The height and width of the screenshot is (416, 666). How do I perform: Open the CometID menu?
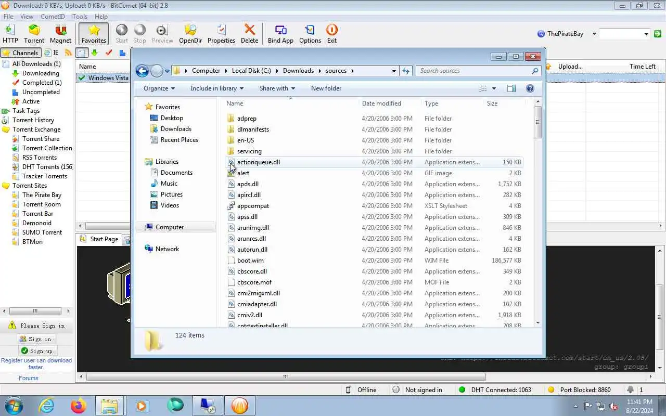[x=53, y=17]
